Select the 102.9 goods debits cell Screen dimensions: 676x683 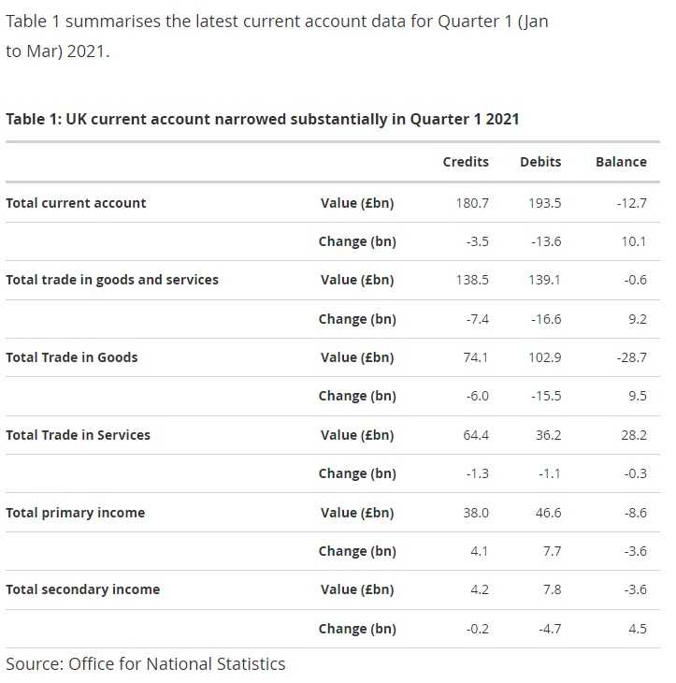click(x=544, y=357)
